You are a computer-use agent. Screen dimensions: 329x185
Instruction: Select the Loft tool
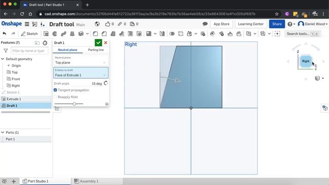point(72,33)
